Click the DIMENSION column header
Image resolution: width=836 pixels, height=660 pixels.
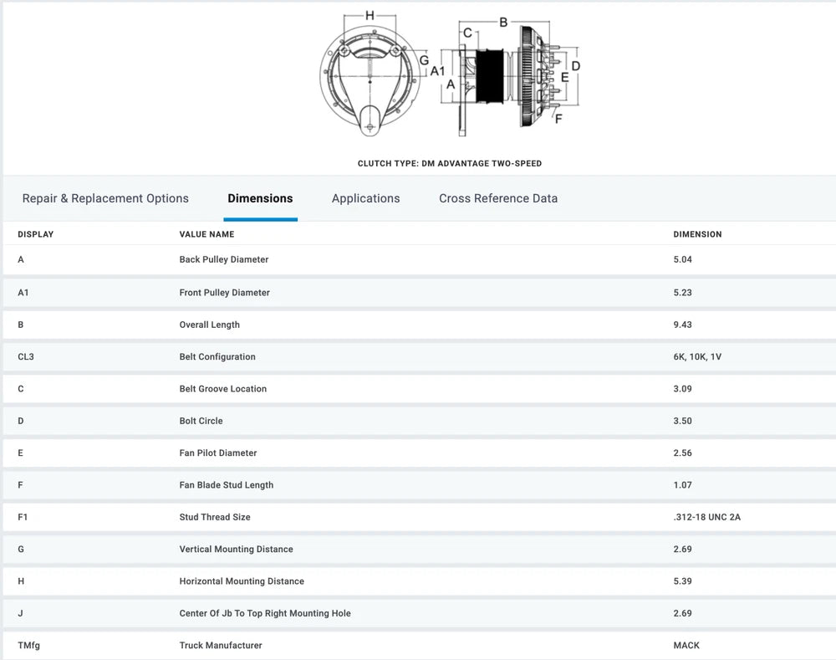[697, 234]
